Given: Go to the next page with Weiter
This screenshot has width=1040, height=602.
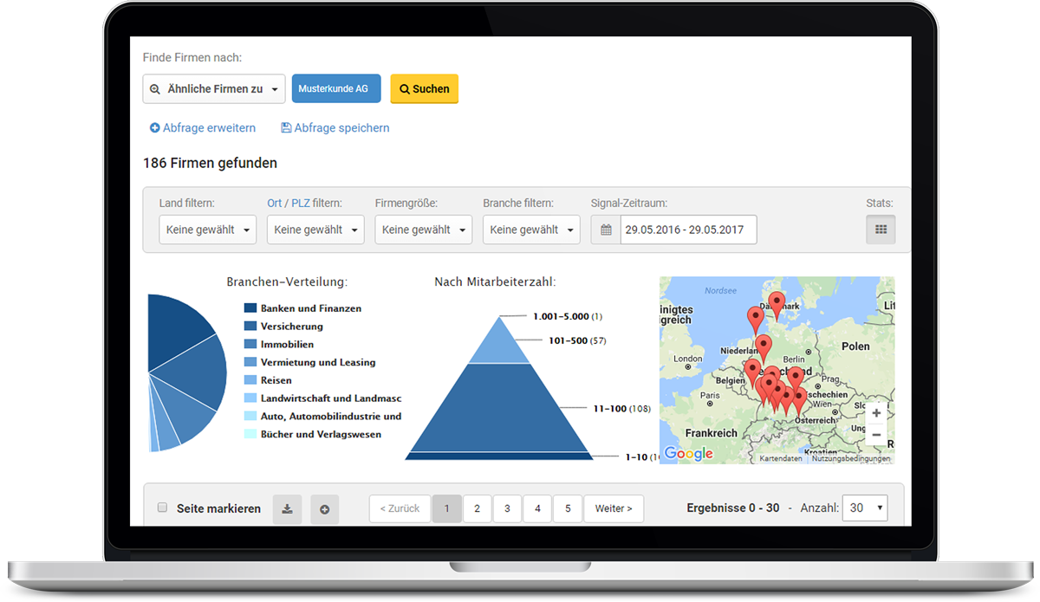Looking at the screenshot, I should (x=613, y=509).
